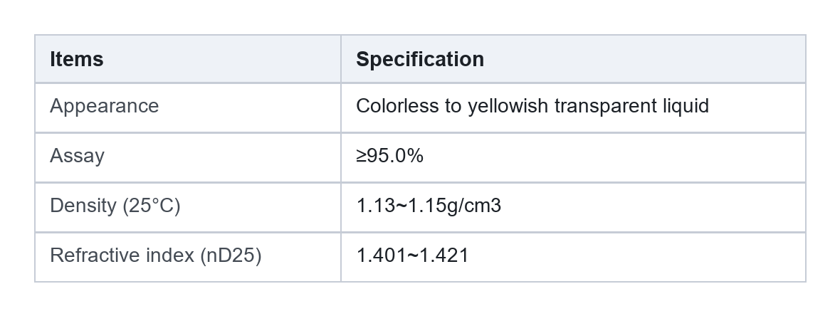Select the 'Colorless to yellowish transparent liquid' text

532,106
